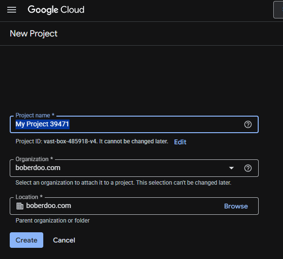This screenshot has width=283, height=259.
Task: Click the 'Parent organization or folder' hint
Action: (53, 221)
